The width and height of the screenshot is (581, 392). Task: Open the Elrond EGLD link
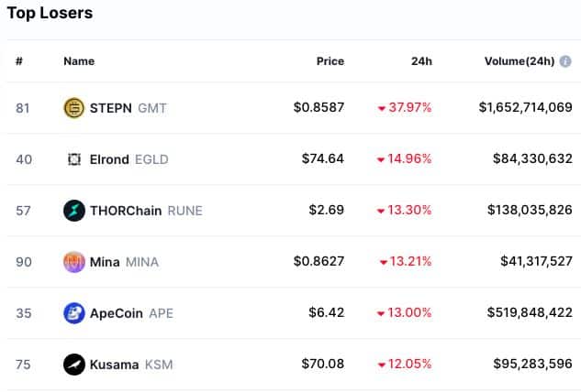tap(128, 159)
